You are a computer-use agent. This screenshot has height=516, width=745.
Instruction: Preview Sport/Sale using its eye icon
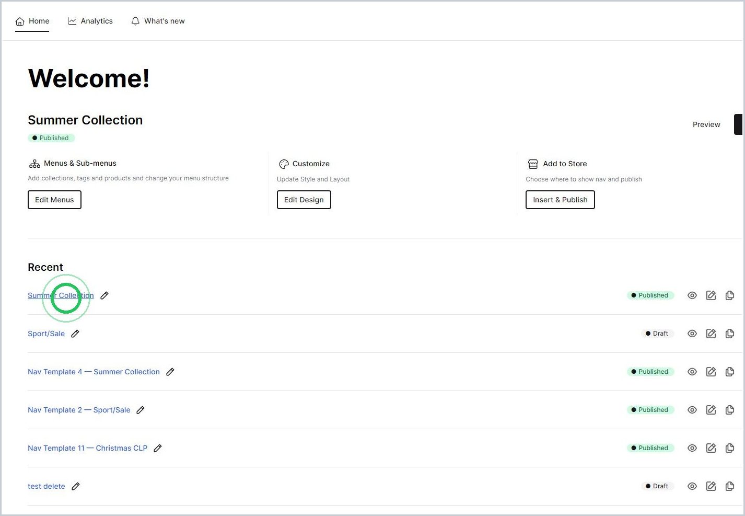click(x=692, y=334)
